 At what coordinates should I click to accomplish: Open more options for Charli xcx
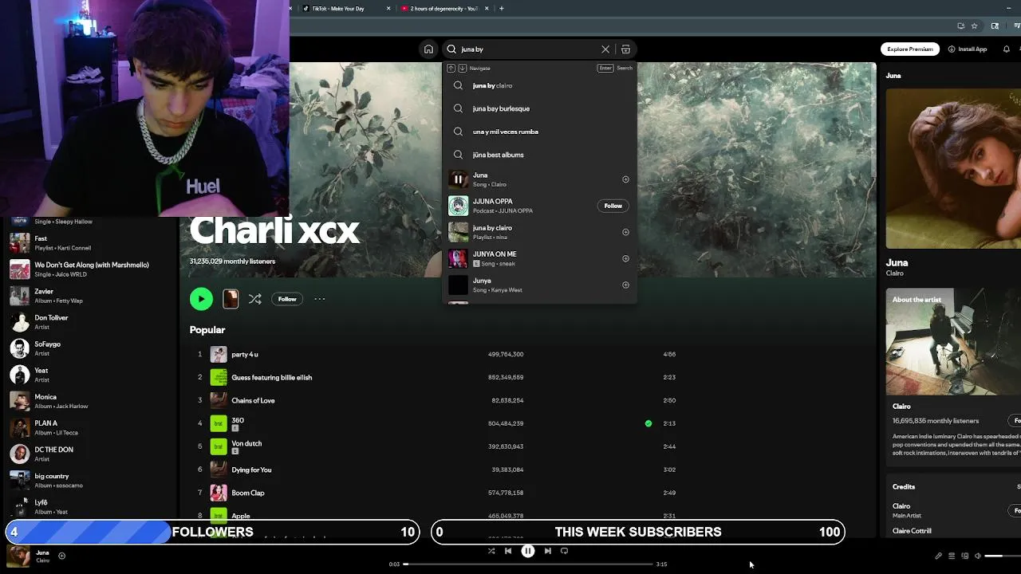(x=320, y=299)
